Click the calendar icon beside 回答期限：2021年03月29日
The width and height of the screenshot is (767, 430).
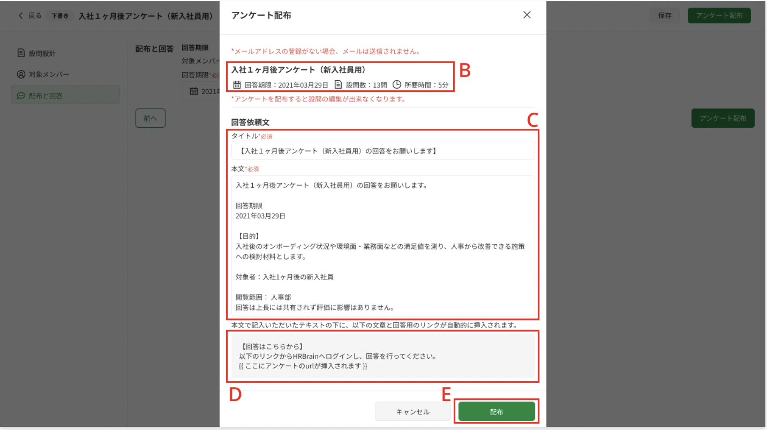click(237, 85)
